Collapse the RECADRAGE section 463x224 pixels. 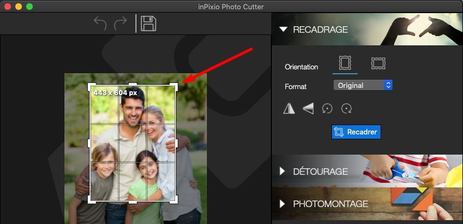[283, 30]
